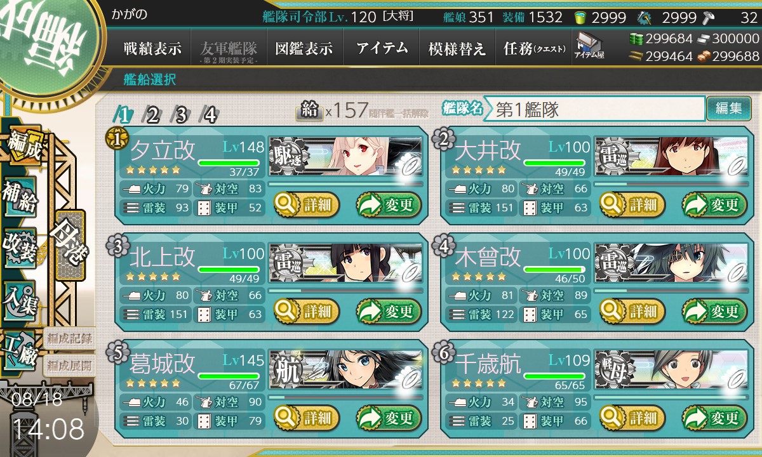
Task: Switch to fleet tab 2
Action: 152,115
